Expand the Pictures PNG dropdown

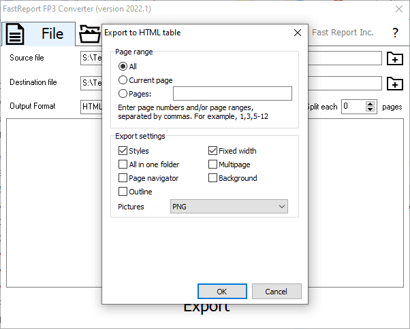click(x=229, y=207)
